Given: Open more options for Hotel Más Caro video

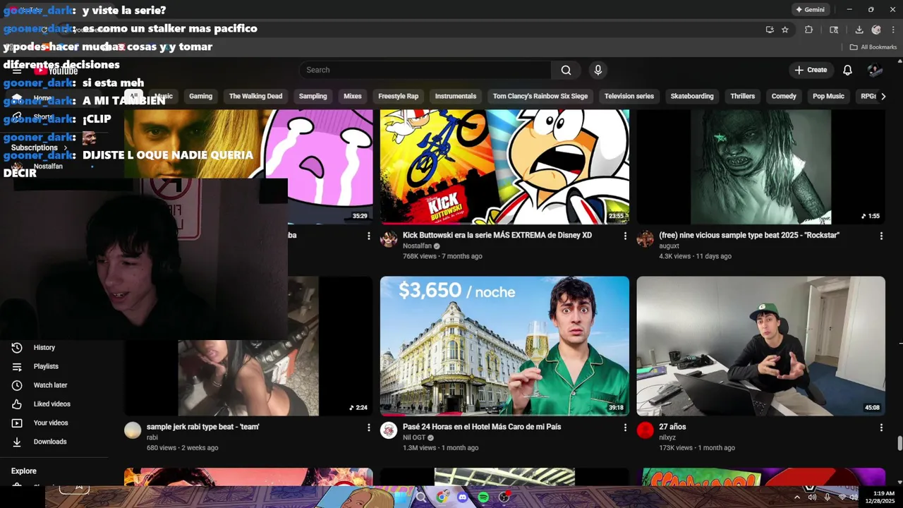Looking at the screenshot, I should (624, 428).
